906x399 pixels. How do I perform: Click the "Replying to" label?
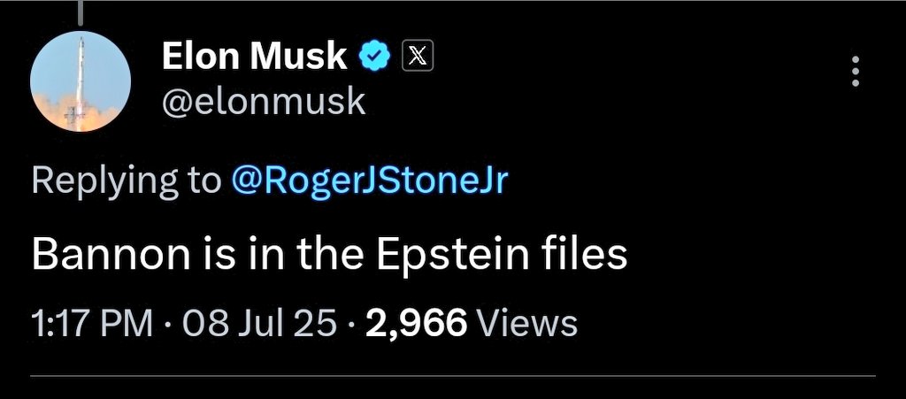[x=126, y=181]
